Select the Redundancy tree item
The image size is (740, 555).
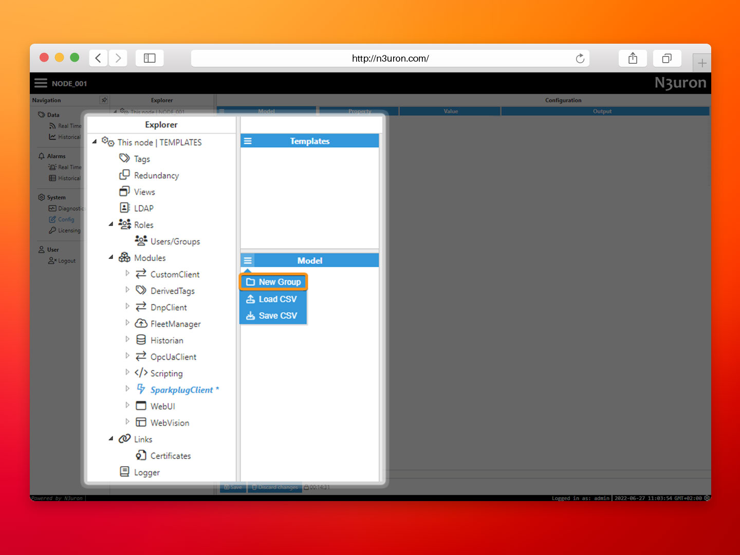156,175
